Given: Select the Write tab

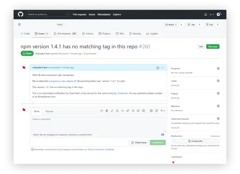Looking at the screenshot, I should point(37,111).
